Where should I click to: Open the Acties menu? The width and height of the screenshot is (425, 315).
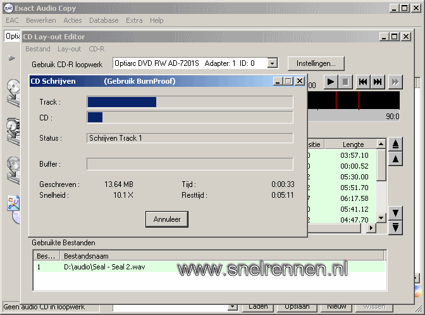click(72, 20)
